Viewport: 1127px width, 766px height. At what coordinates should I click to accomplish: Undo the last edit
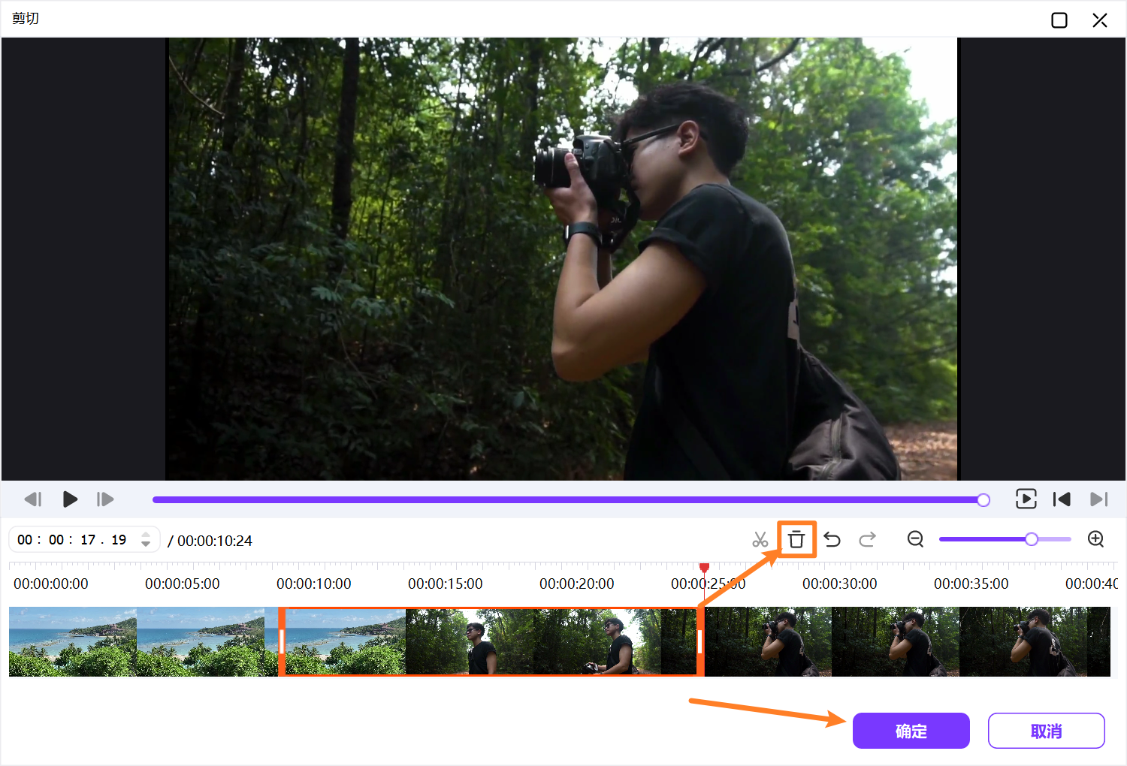coord(832,539)
